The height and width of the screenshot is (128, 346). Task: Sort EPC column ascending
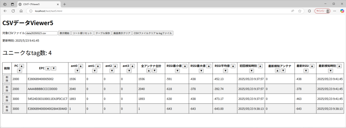(48, 69)
